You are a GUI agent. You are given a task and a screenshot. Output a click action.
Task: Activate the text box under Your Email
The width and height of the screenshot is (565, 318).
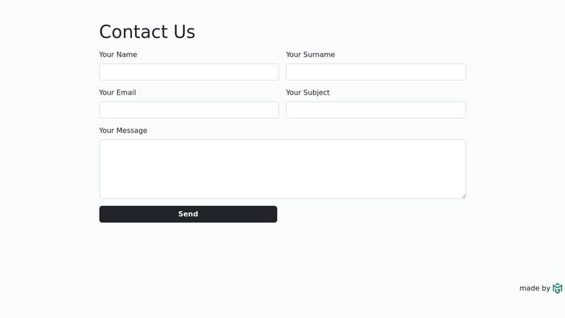click(189, 110)
